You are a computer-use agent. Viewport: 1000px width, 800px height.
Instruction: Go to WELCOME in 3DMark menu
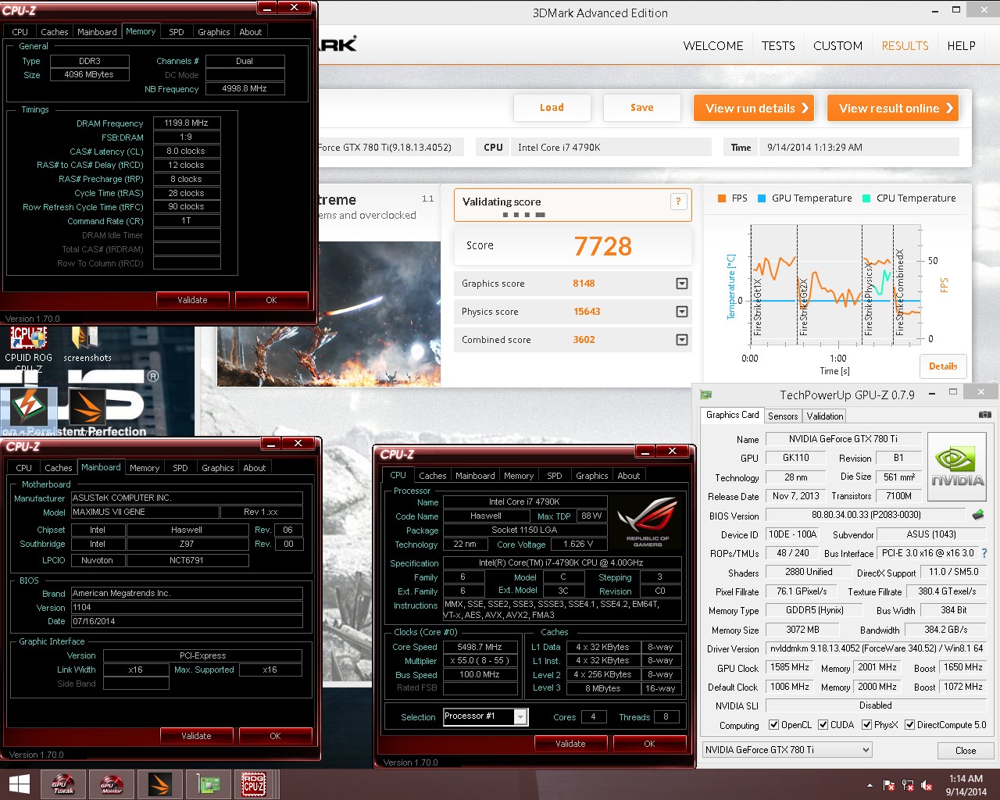tap(713, 46)
